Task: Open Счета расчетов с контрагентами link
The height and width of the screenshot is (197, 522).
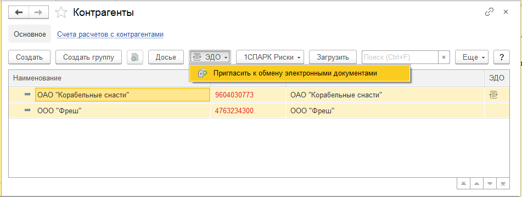Action: 110,34
